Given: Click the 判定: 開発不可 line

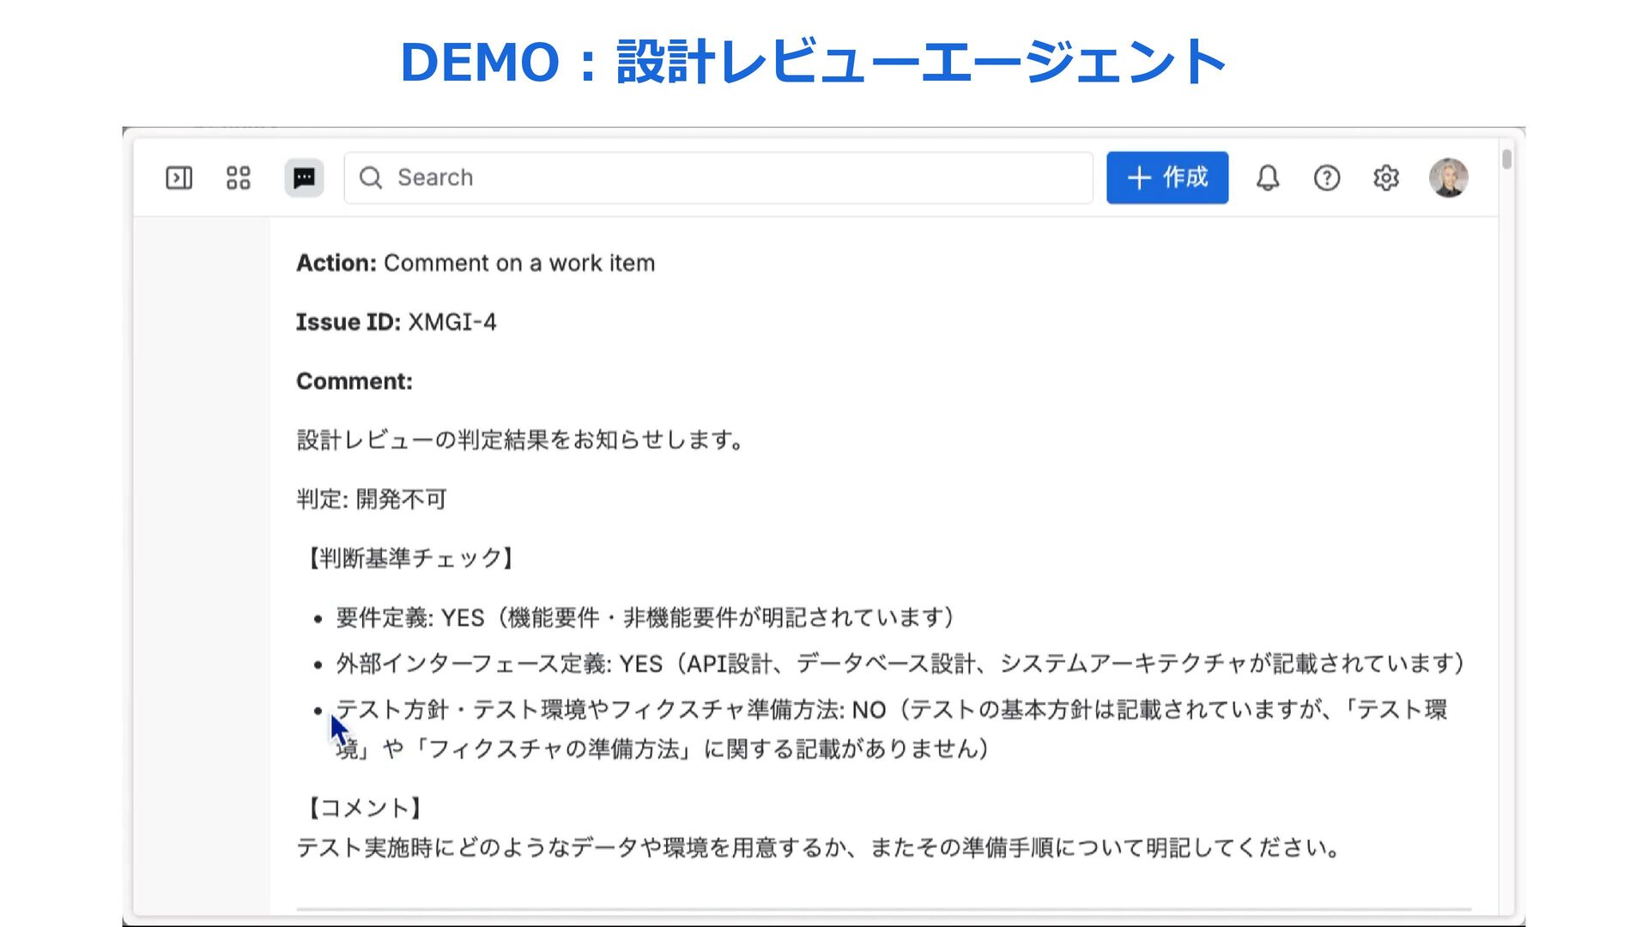Looking at the screenshot, I should (x=372, y=499).
